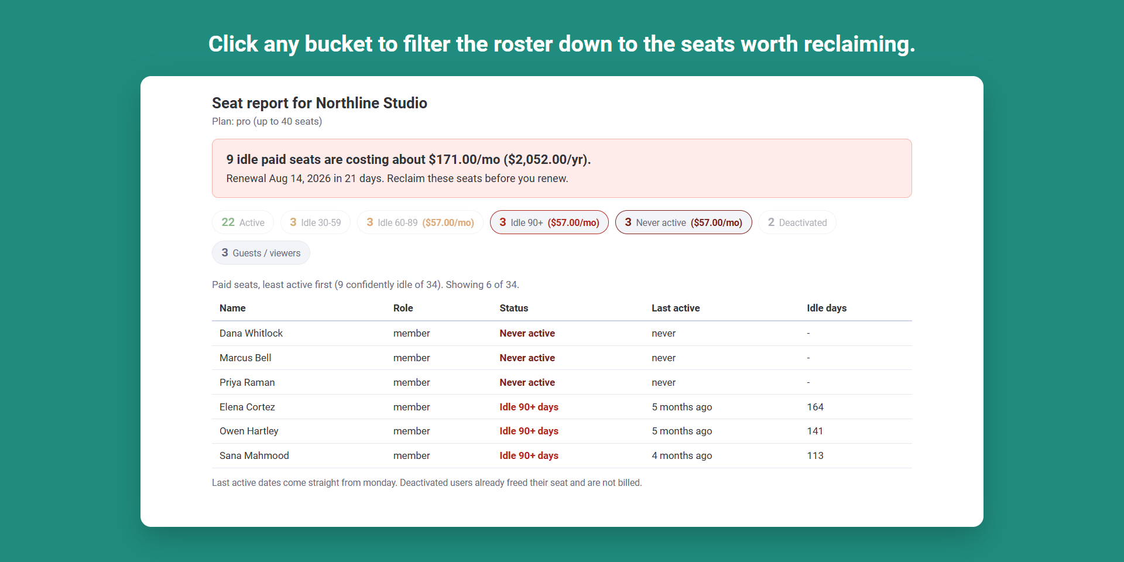
Task: Select the Owen Hartley name cell
Action: (x=249, y=431)
